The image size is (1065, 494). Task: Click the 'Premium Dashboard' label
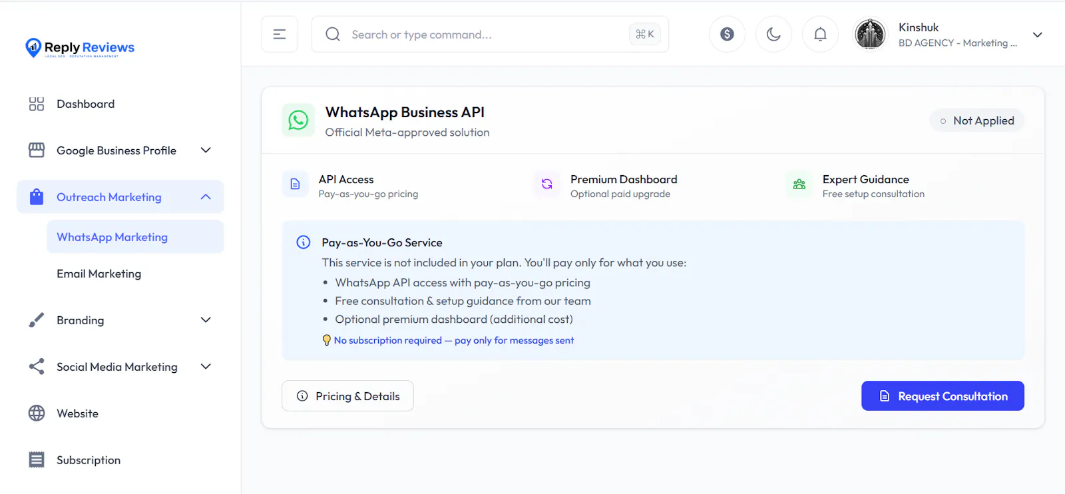click(624, 180)
